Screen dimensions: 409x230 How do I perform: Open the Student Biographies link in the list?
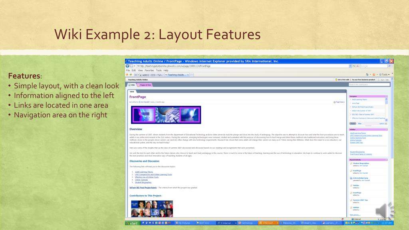[143, 182]
